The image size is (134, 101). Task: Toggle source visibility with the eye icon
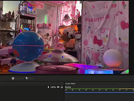(58, 87)
